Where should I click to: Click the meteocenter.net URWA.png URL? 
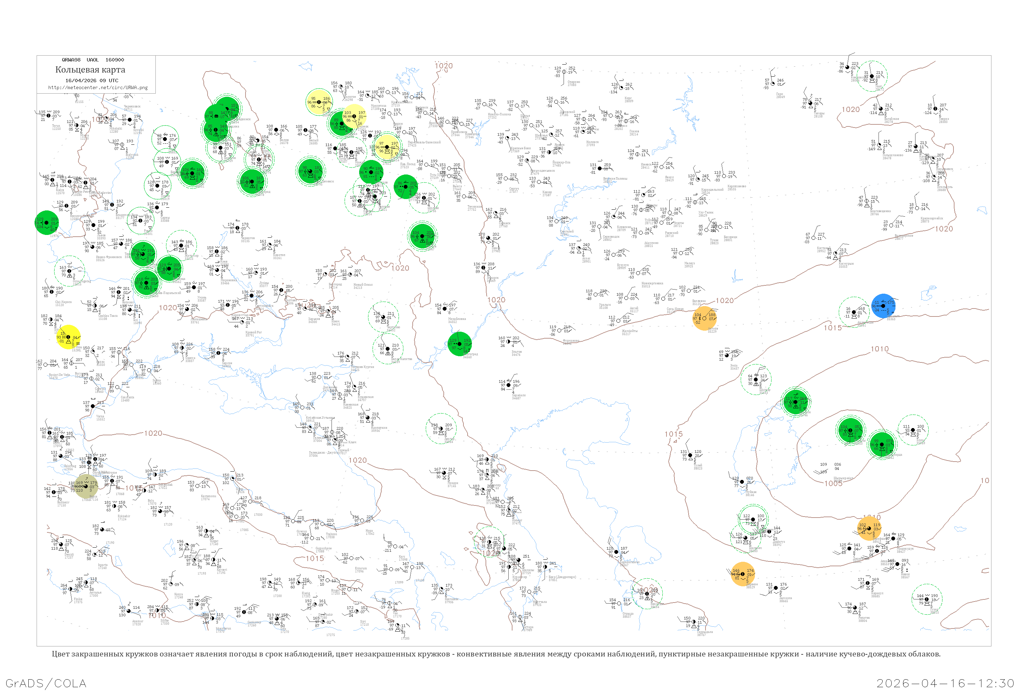[98, 87]
